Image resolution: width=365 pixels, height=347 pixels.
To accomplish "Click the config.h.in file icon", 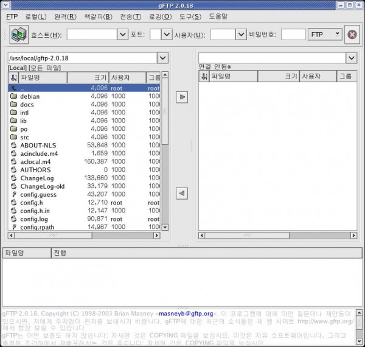I will 14,210.
